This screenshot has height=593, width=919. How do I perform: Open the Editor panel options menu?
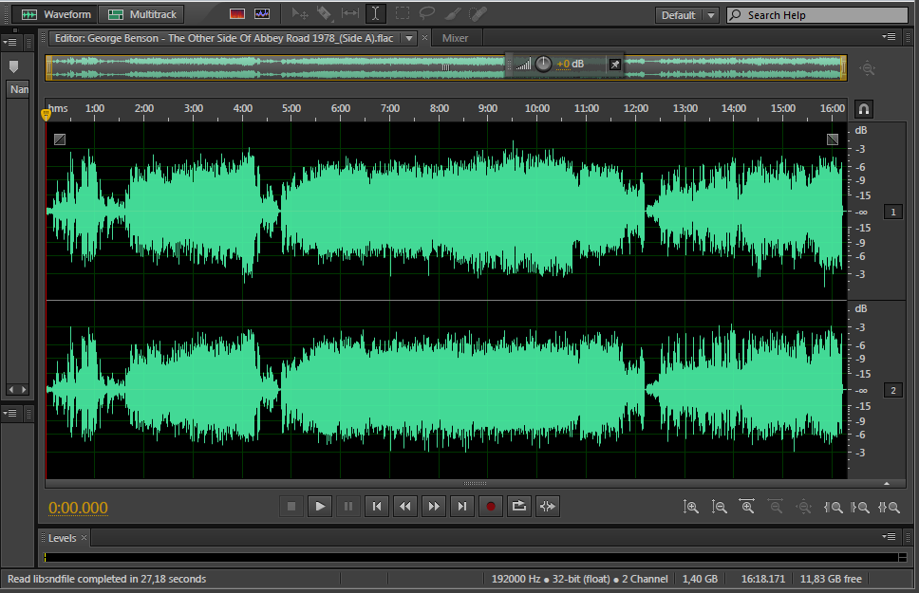tap(889, 36)
